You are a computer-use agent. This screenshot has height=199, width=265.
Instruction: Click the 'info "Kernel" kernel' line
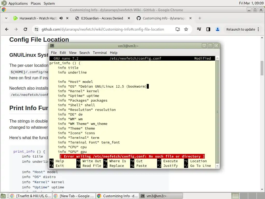point(78,91)
